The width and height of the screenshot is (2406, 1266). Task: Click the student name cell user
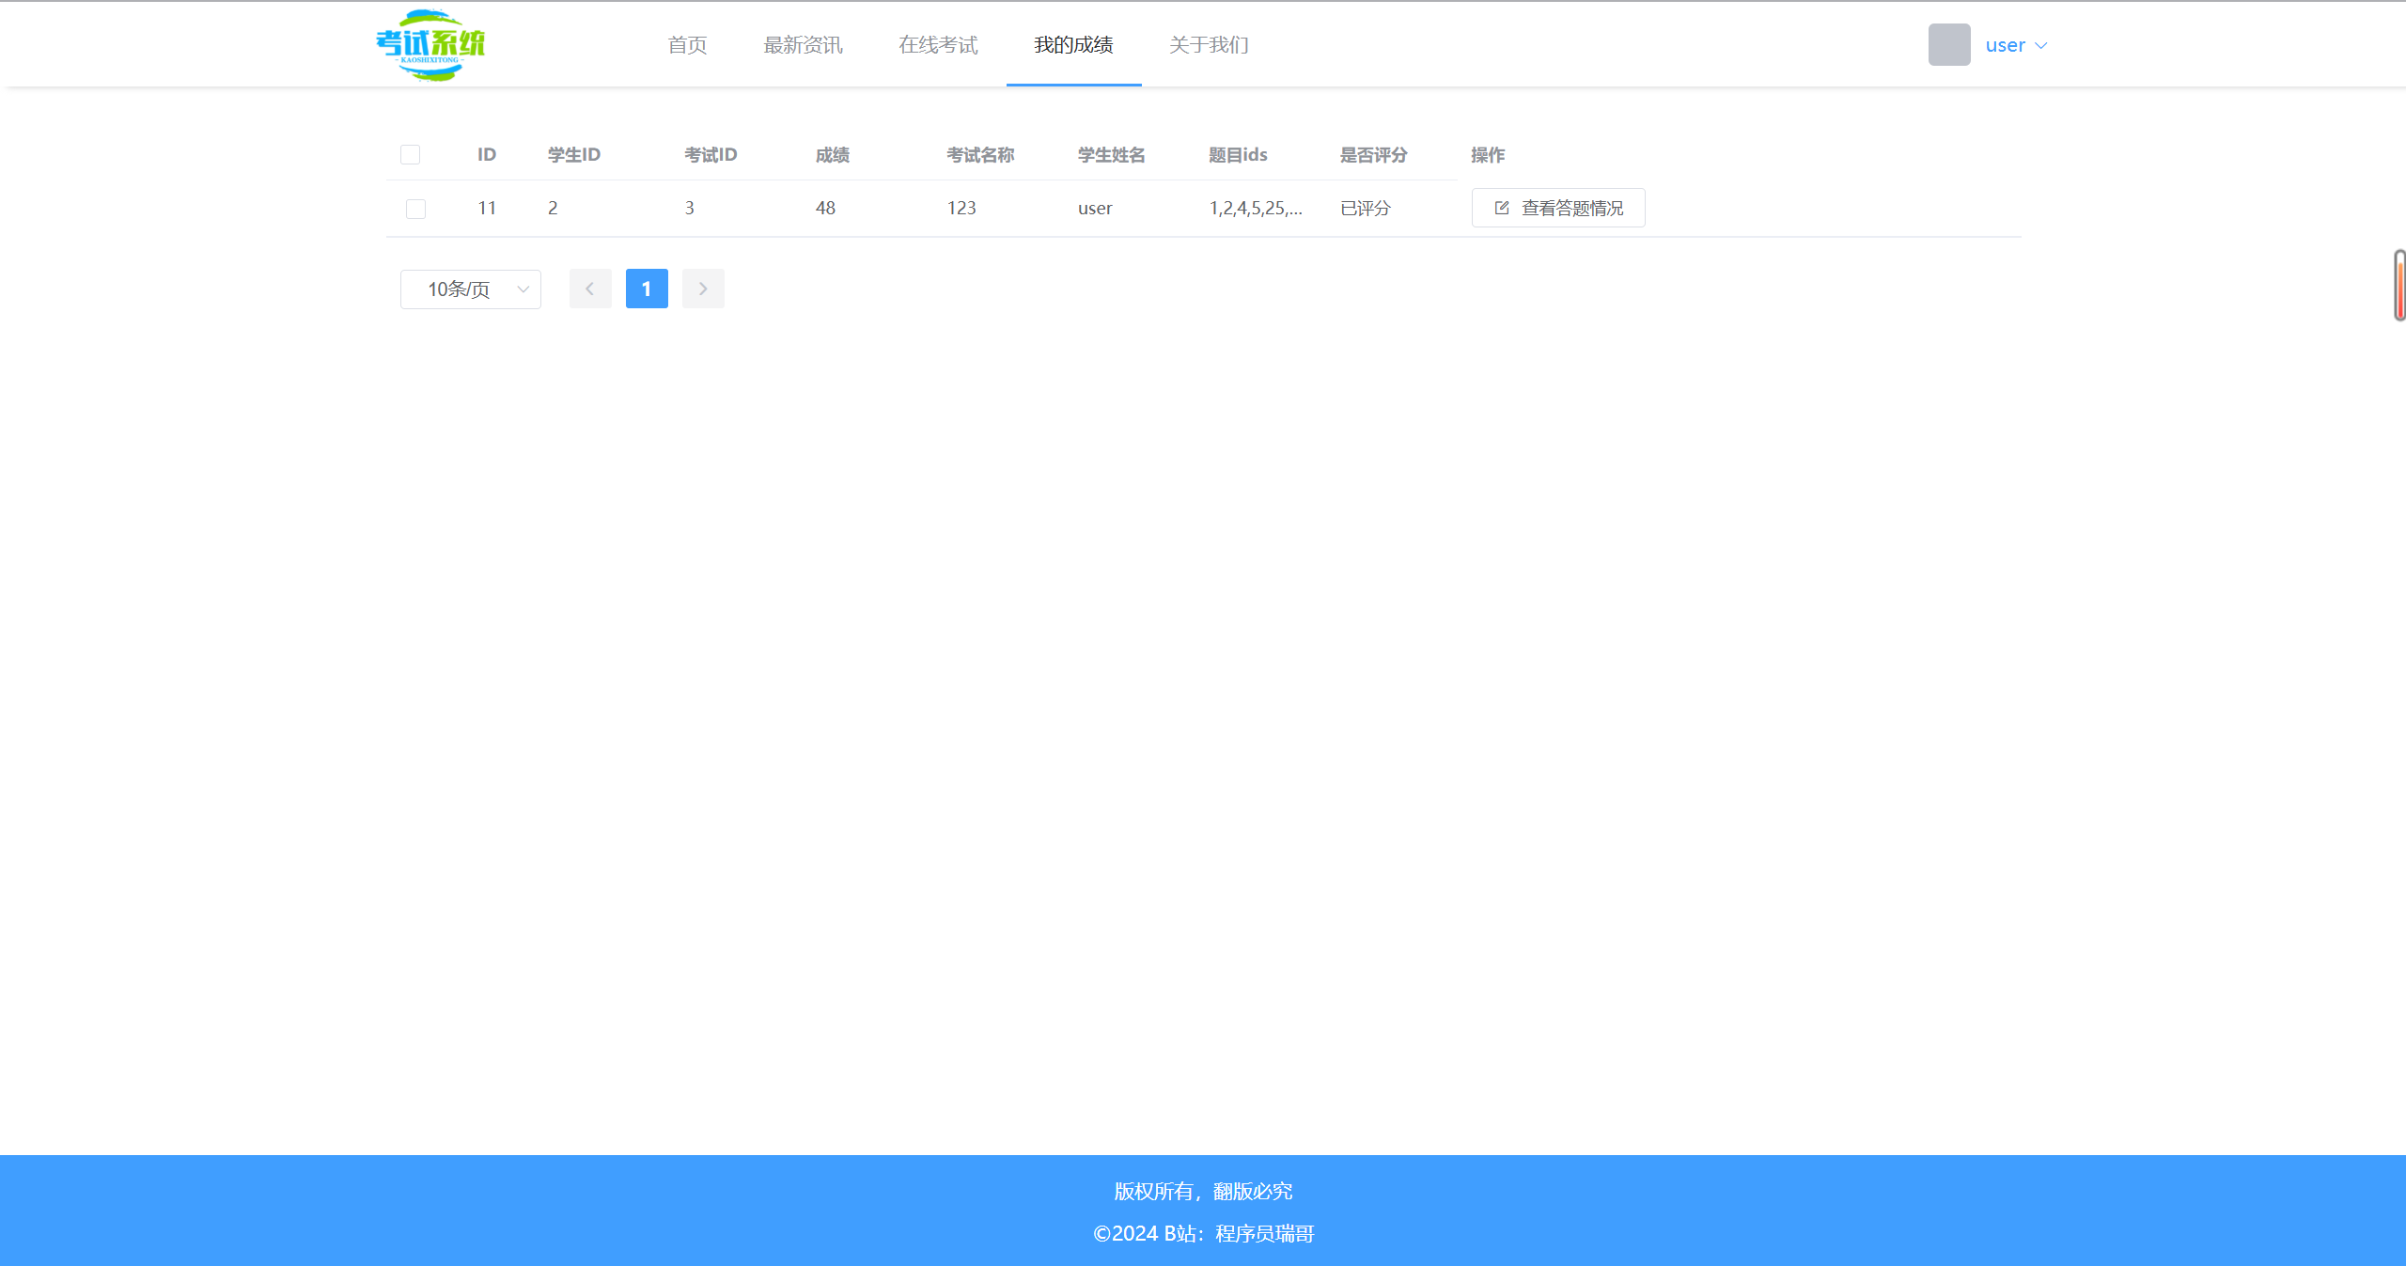click(x=1095, y=209)
